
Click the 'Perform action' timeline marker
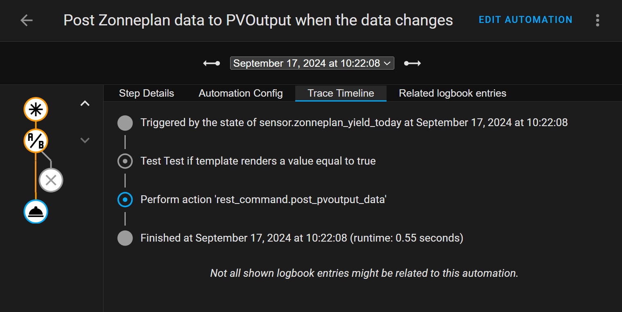(125, 200)
